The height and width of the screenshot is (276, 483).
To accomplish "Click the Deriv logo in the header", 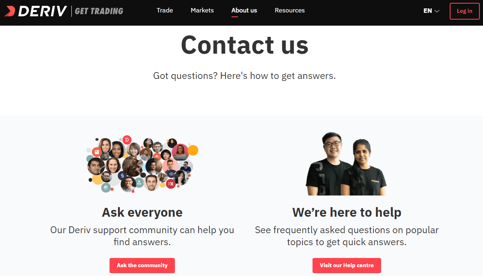I will tap(36, 11).
